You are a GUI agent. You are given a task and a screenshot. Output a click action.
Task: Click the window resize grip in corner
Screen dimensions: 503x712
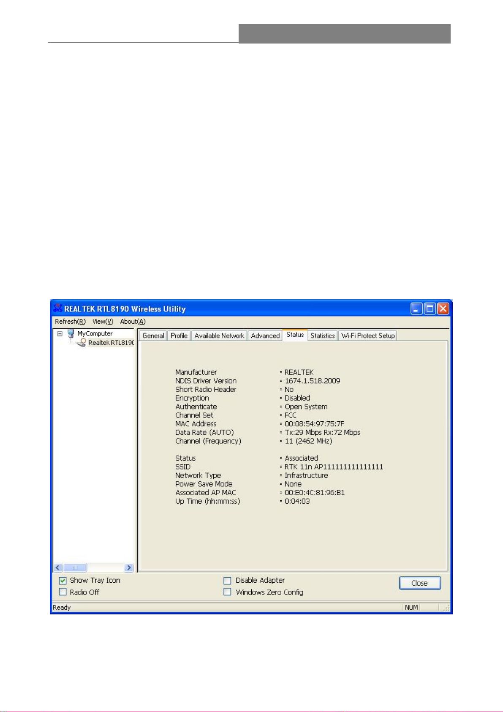pyautogui.click(x=447, y=608)
